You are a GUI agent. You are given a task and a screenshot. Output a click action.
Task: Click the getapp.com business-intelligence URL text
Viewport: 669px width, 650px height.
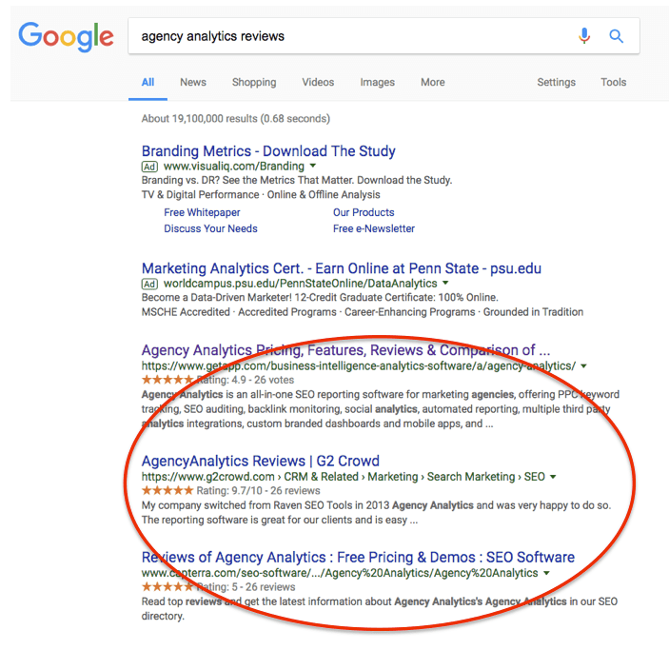coord(359,366)
